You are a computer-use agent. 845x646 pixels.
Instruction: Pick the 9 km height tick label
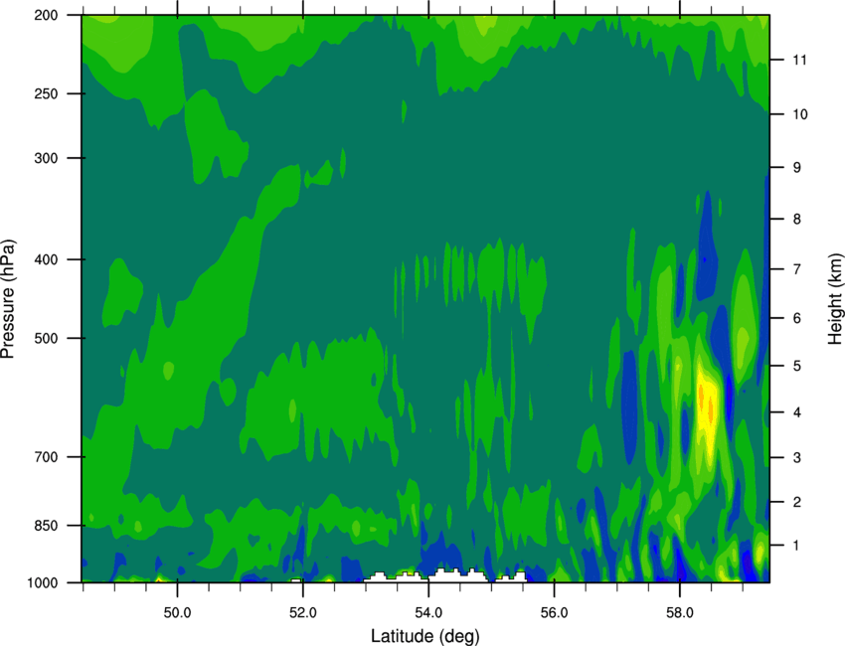coord(797,168)
